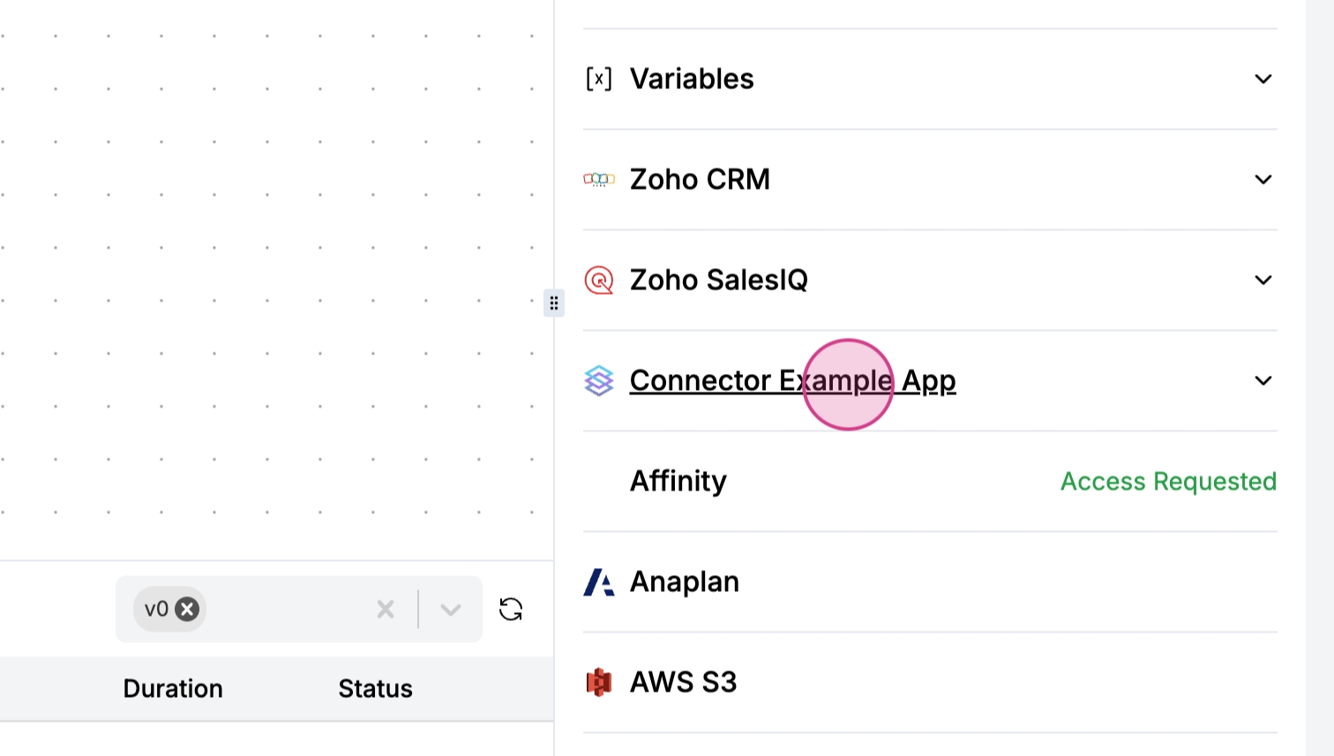This screenshot has height=756, width=1334.
Task: Click the Connector Example App layers icon
Action: pos(599,381)
